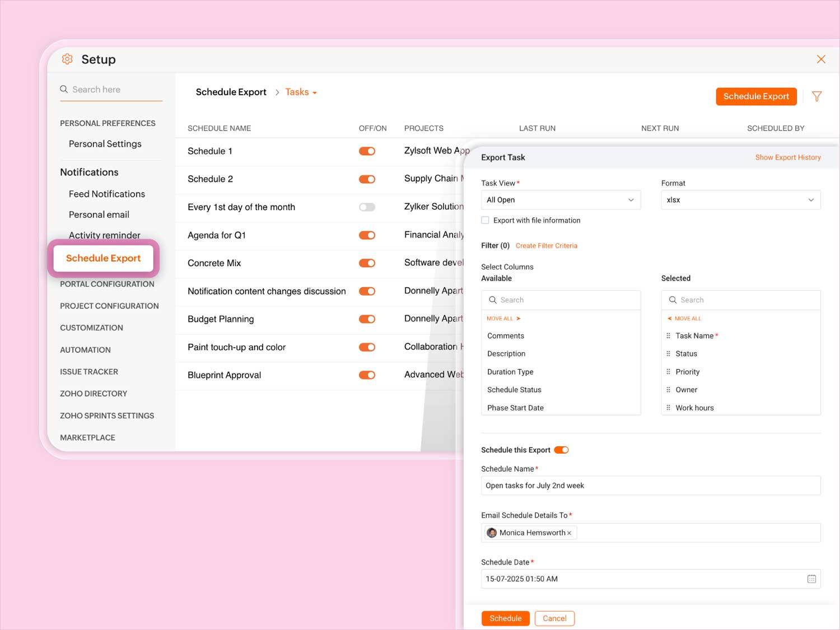Close the Setup panel

pyautogui.click(x=821, y=59)
